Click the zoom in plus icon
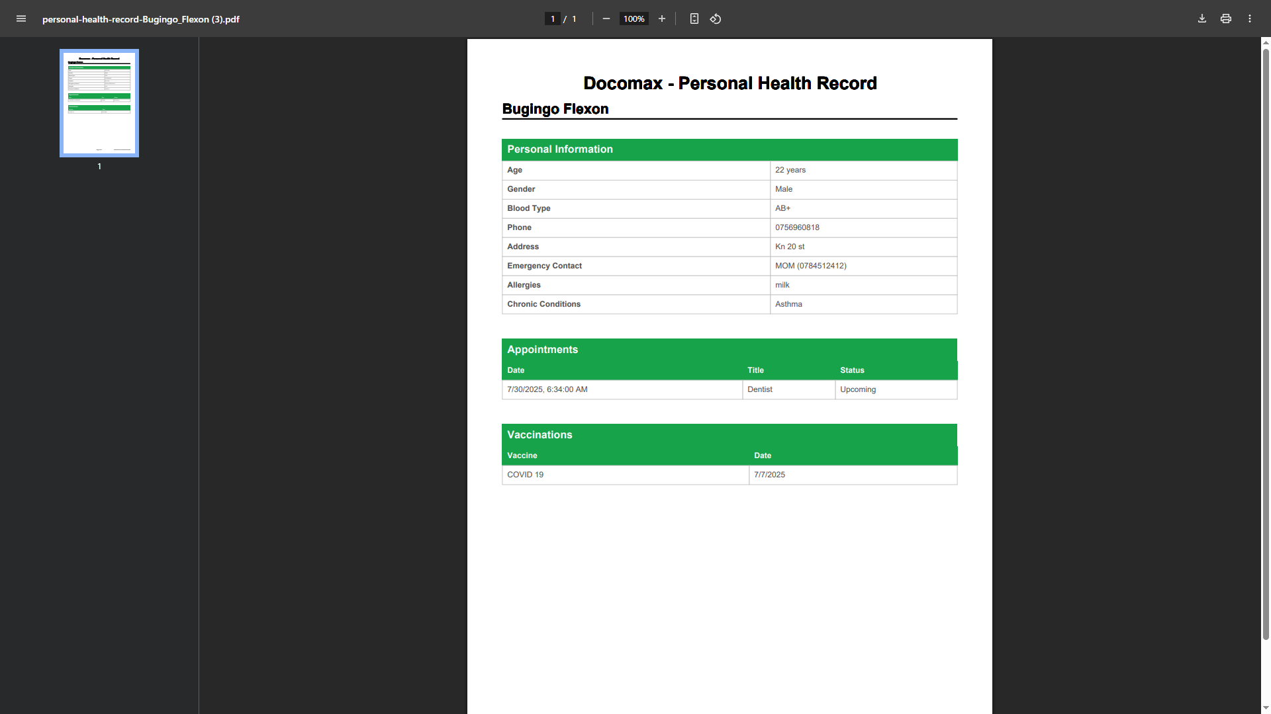Viewport: 1271px width, 714px height. [x=661, y=19]
